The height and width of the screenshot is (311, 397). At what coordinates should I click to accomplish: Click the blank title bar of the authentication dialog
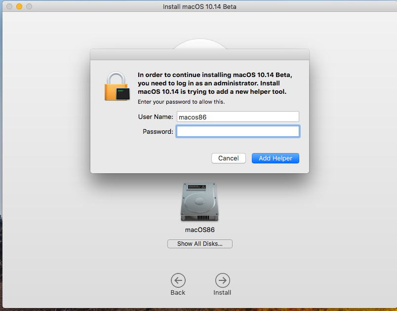(199, 55)
